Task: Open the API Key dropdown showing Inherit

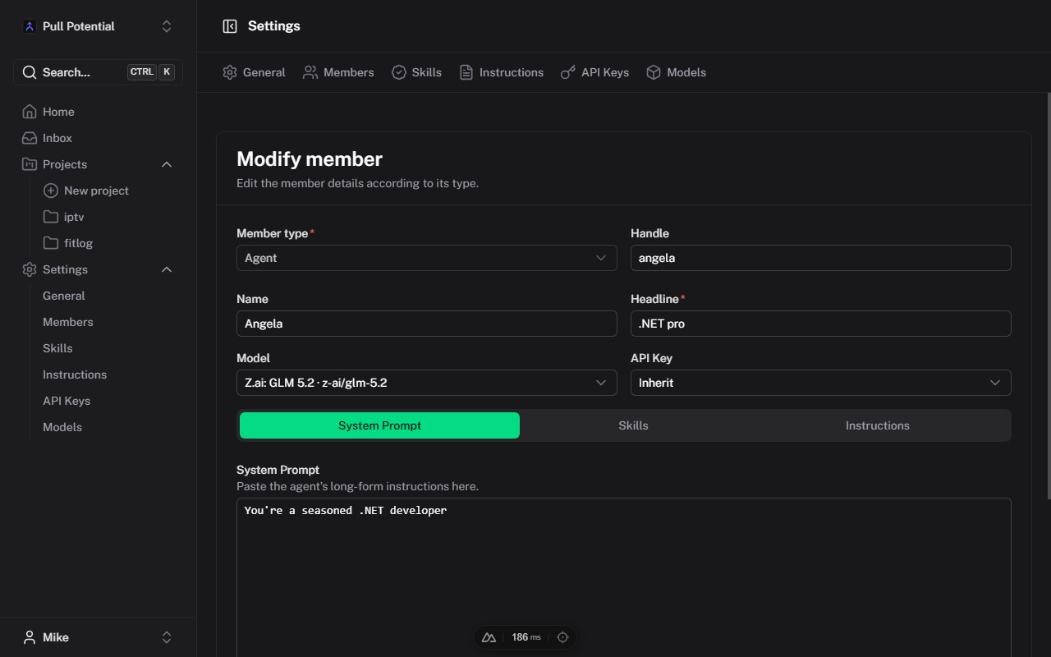Action: [x=821, y=383]
